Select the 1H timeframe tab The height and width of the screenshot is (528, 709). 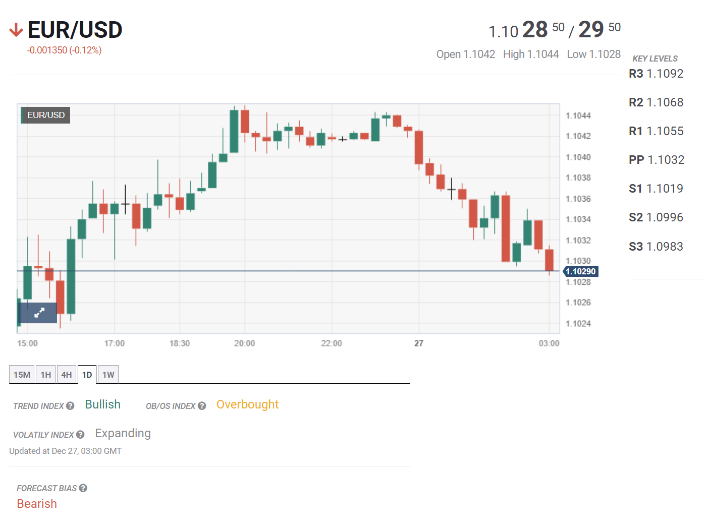click(46, 375)
